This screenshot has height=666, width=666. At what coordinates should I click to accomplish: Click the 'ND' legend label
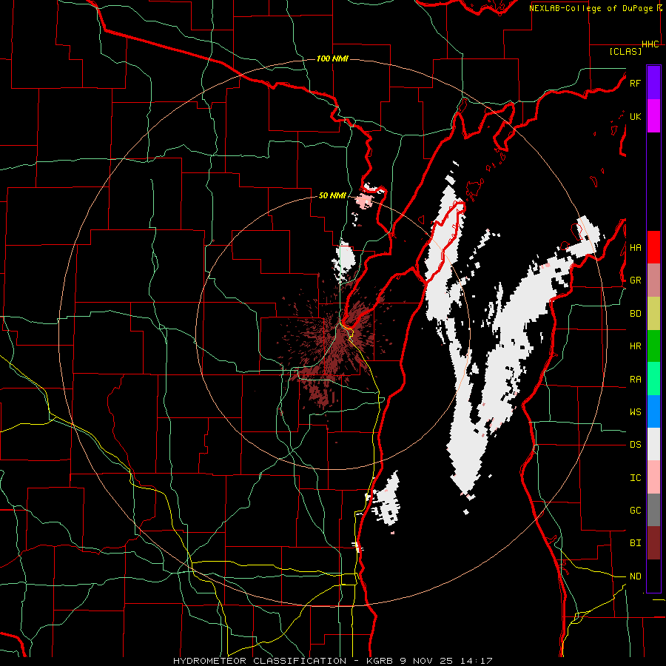(x=635, y=576)
